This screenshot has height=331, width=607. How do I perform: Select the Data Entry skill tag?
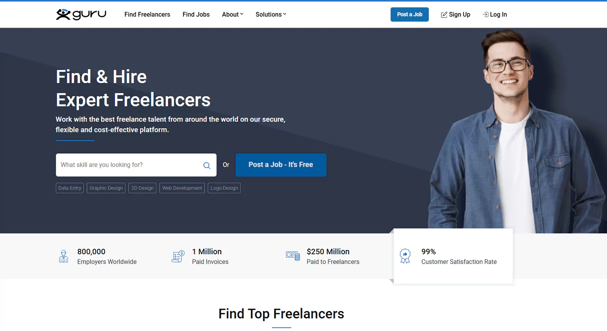click(70, 188)
